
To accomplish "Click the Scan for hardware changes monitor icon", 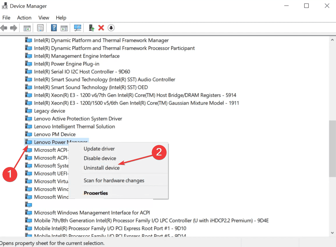I will pos(78,28).
